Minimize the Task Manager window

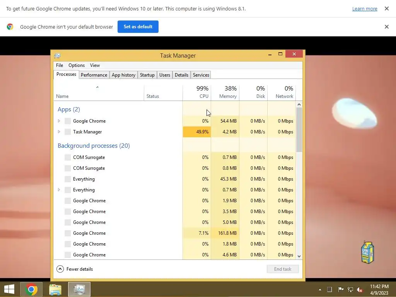point(270,54)
